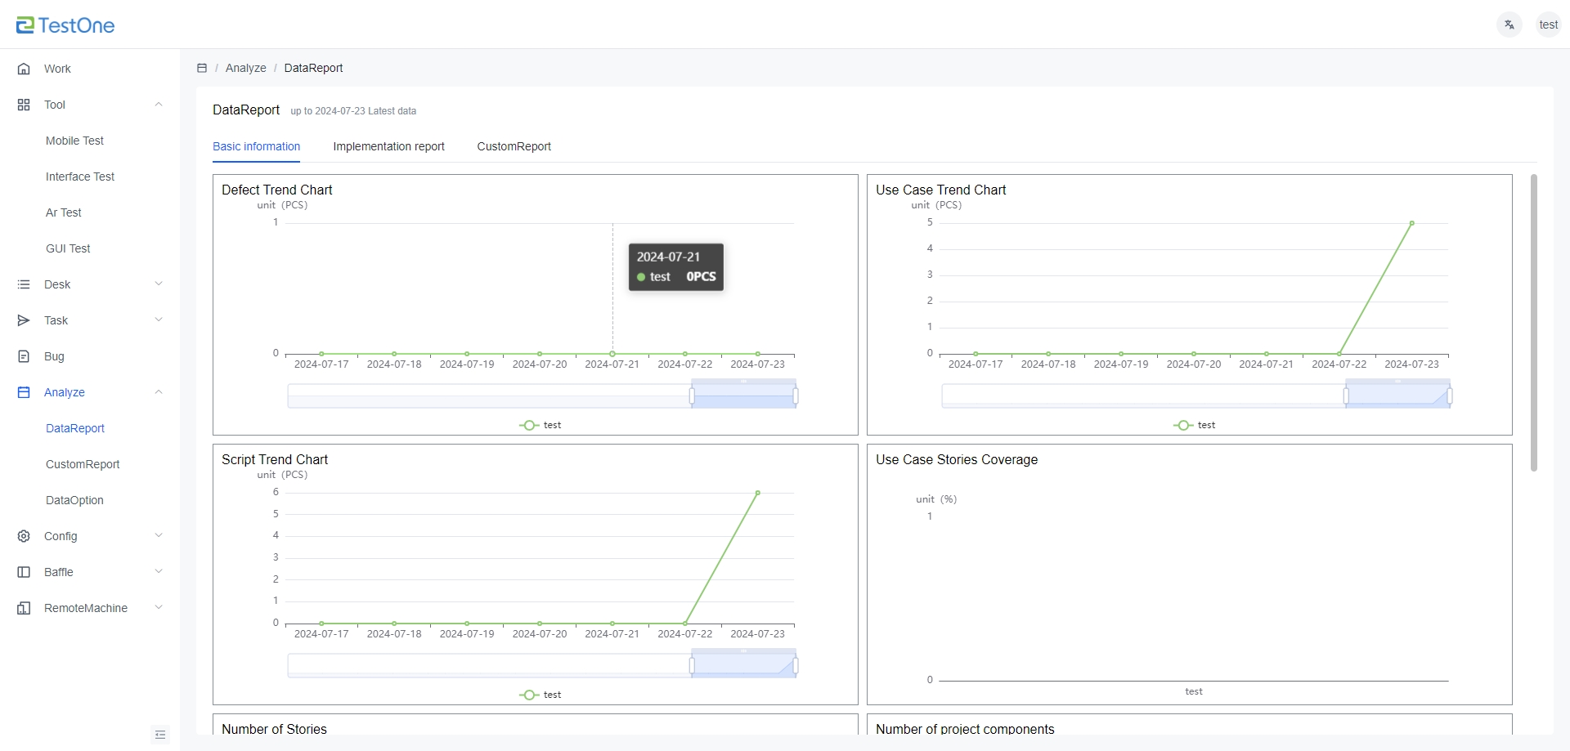Click 2024-07-22 point in Use Case Trend Chart

[1339, 354]
